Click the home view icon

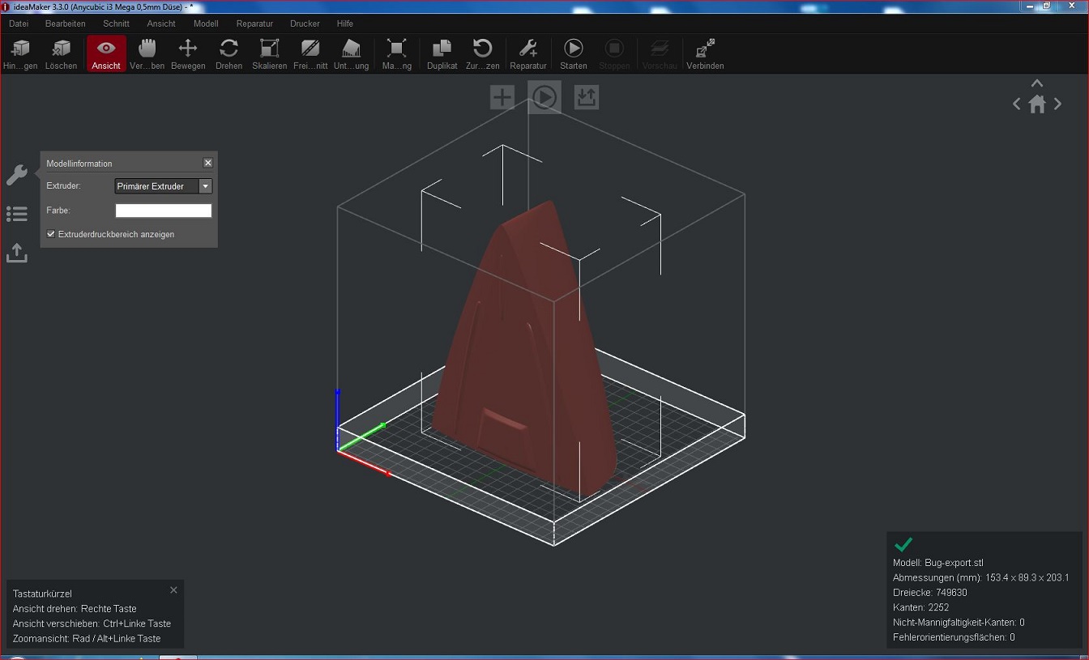(x=1037, y=104)
